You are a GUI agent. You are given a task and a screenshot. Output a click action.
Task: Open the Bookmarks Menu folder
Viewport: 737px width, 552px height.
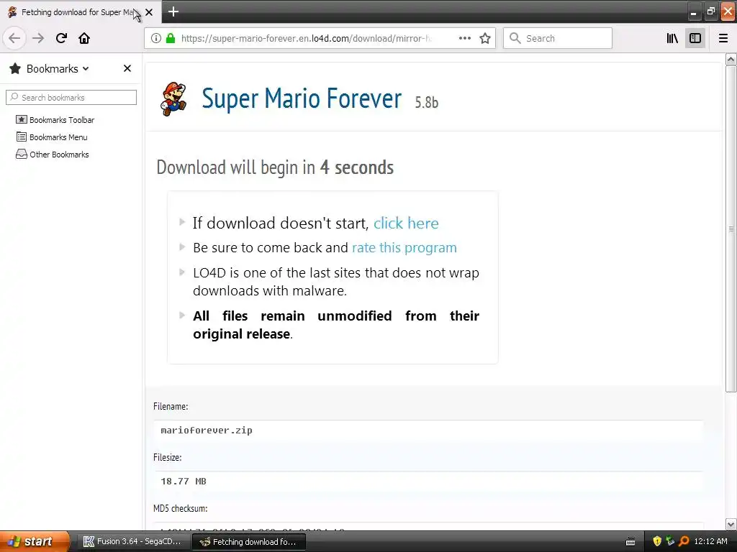[x=52, y=137]
